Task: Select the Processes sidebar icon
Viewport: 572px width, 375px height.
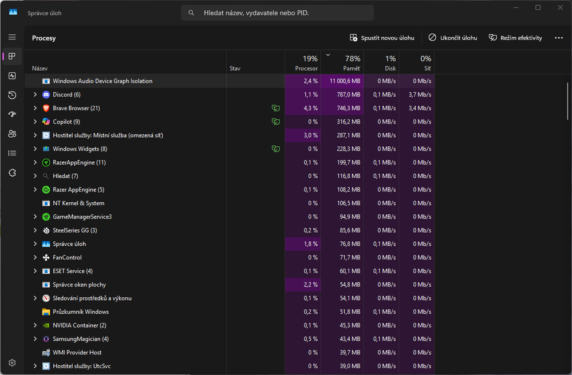Action: pyautogui.click(x=12, y=56)
